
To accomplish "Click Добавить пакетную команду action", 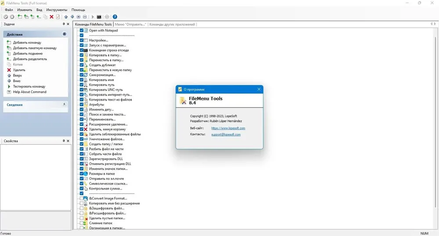I will coord(35,48).
